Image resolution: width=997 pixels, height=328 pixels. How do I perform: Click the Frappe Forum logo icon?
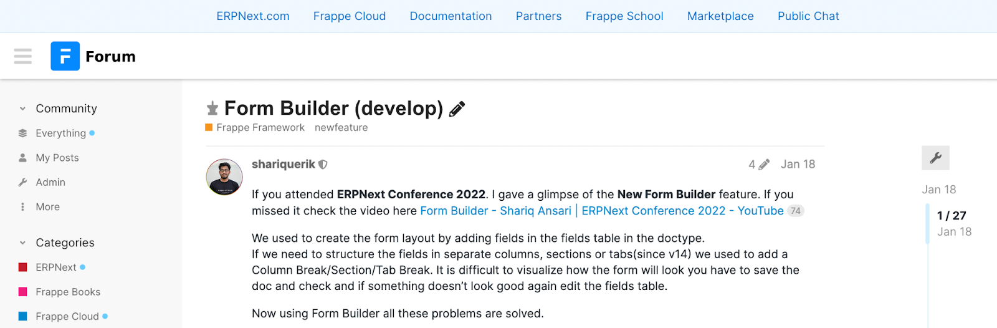click(x=65, y=56)
